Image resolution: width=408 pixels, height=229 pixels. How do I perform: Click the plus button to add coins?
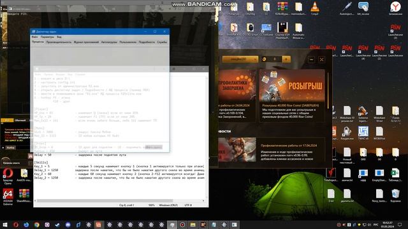point(286,59)
